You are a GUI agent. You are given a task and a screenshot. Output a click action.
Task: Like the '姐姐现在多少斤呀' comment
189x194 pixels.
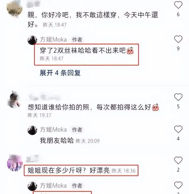178,160
